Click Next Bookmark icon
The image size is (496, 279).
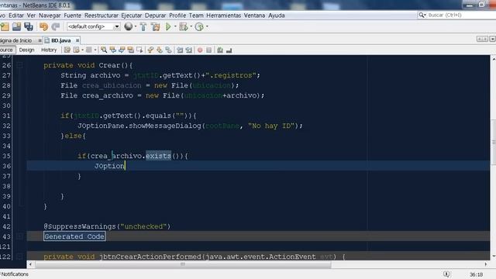160,50
